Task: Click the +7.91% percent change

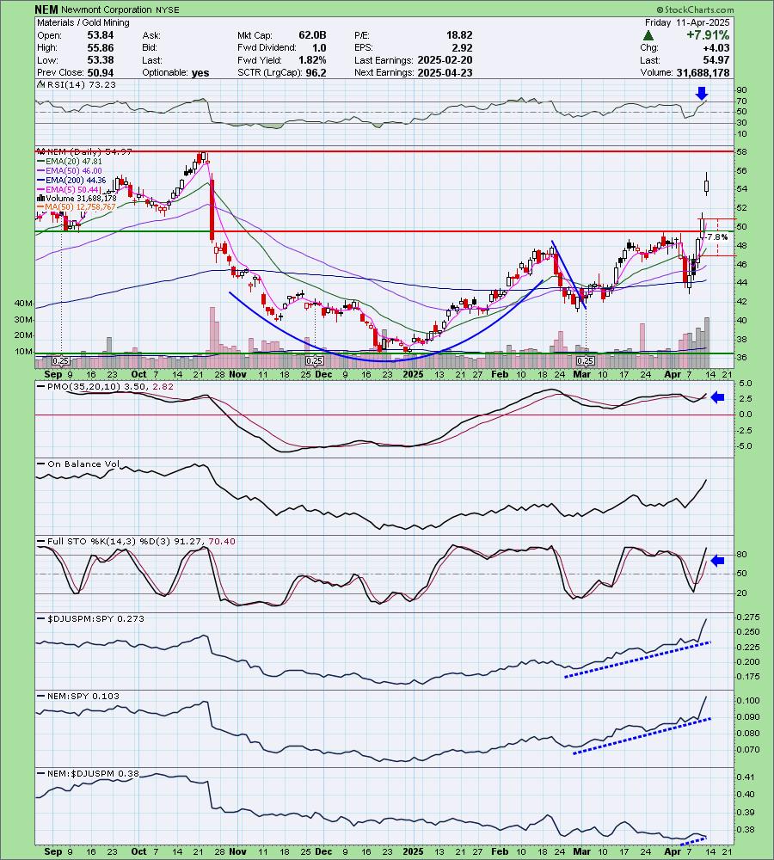Action: pyautogui.click(x=708, y=35)
